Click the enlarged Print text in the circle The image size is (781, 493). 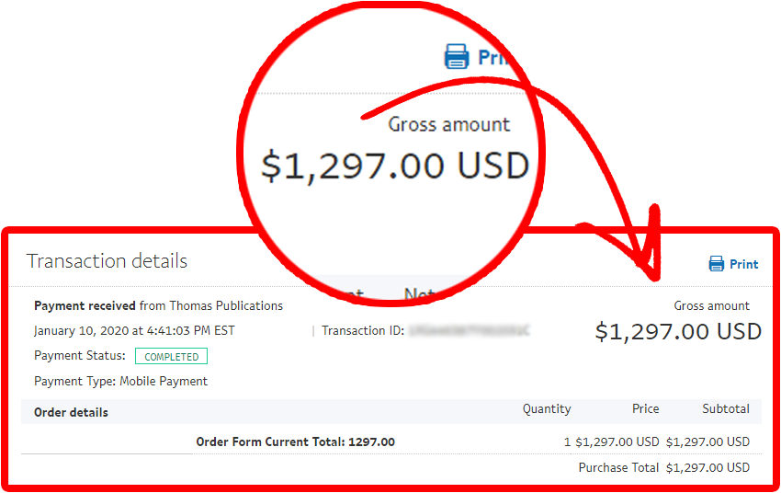493,57
